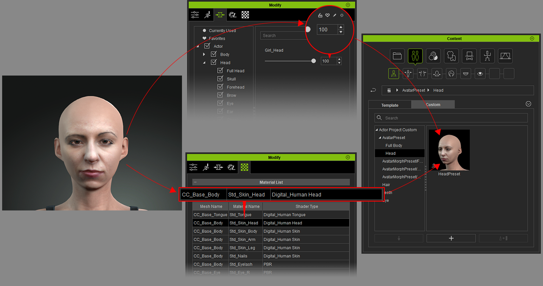This screenshot has height=286, width=543.
Task: Open the Motion pose icon in top Modify panel
Action: click(207, 15)
